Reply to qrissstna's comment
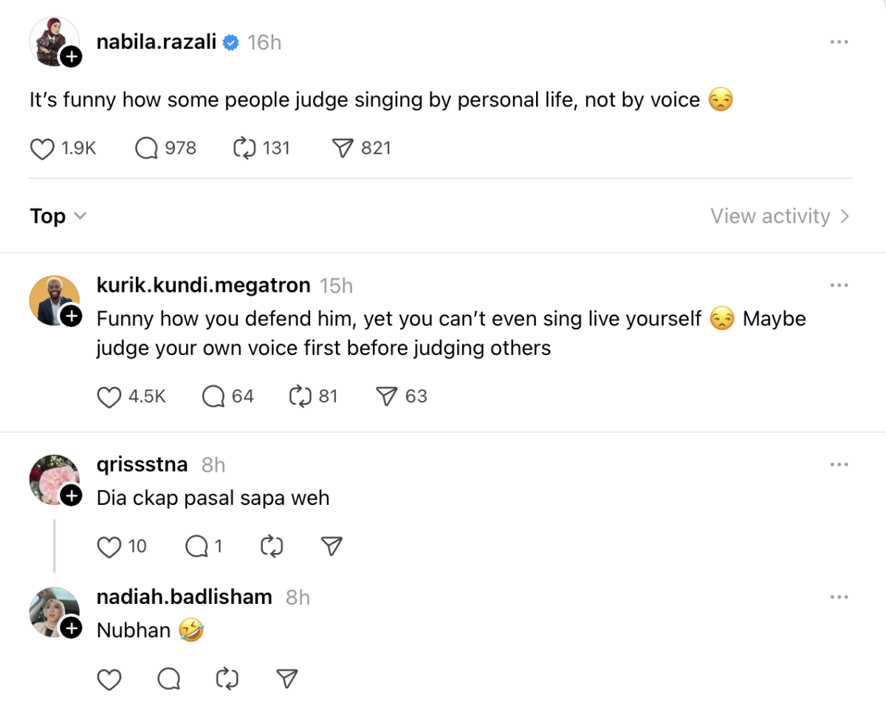Viewport: 886px width, 705px height. point(197,547)
